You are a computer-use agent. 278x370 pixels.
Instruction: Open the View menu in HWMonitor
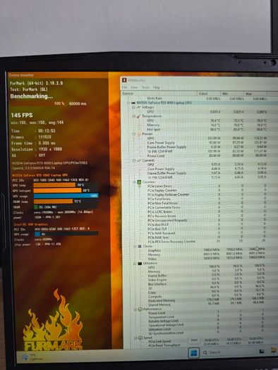[x=134, y=87]
